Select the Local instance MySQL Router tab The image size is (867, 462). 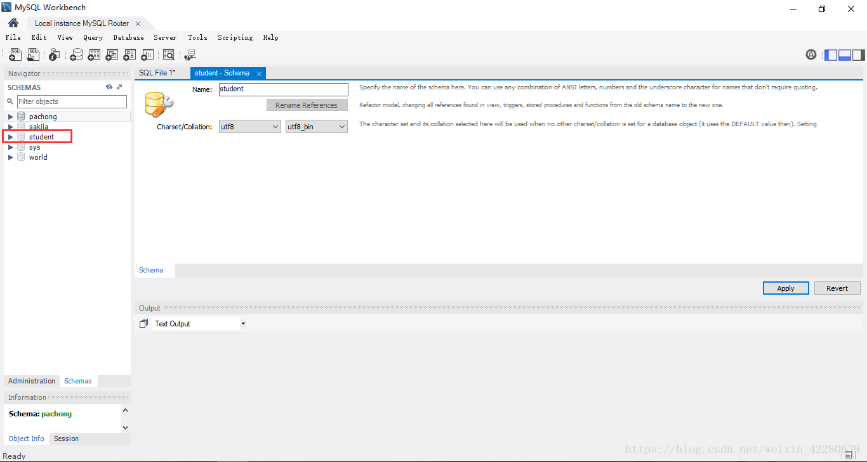coord(82,23)
